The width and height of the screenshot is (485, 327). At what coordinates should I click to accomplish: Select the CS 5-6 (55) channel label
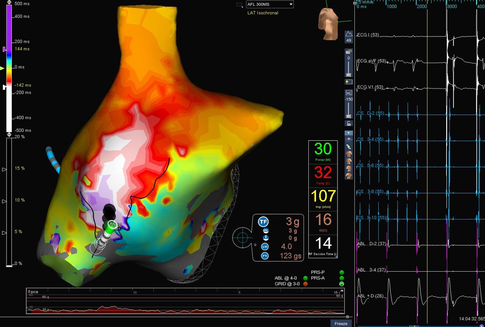370,165
